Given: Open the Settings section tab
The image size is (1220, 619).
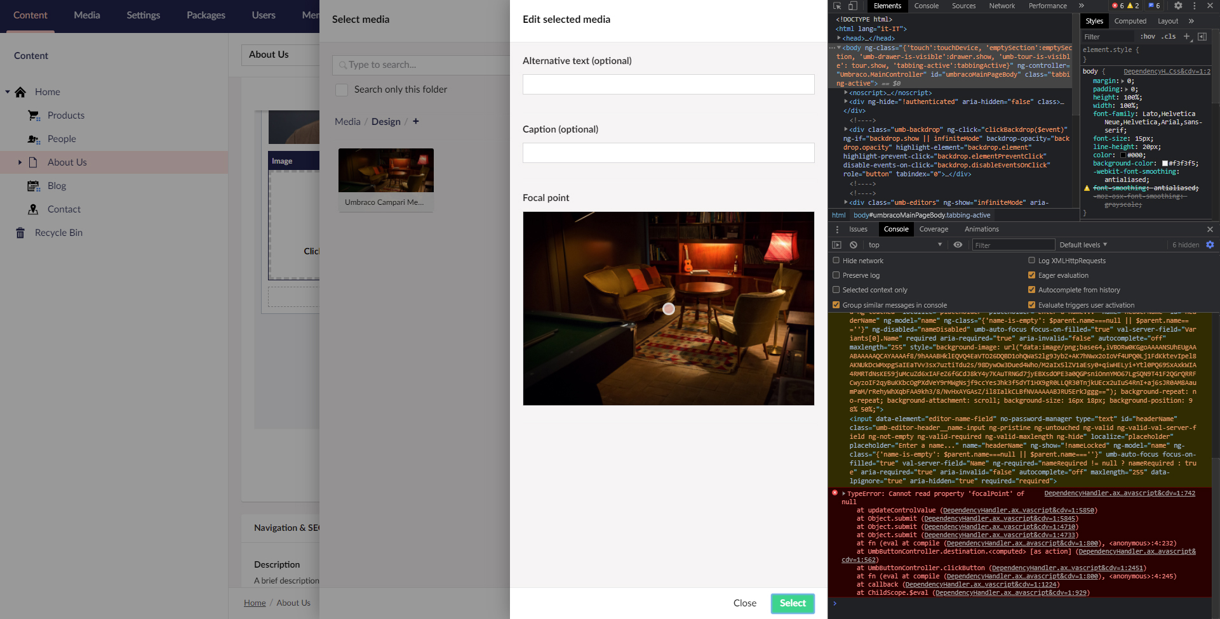Looking at the screenshot, I should 144,15.
